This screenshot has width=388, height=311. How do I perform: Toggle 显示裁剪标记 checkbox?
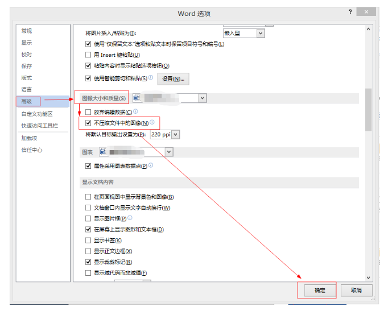pyautogui.click(x=88, y=262)
